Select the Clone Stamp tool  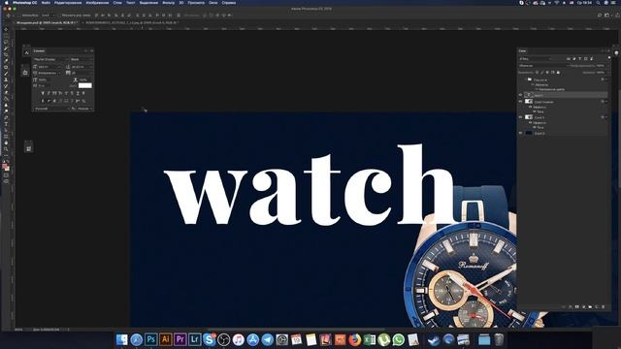click(6, 80)
